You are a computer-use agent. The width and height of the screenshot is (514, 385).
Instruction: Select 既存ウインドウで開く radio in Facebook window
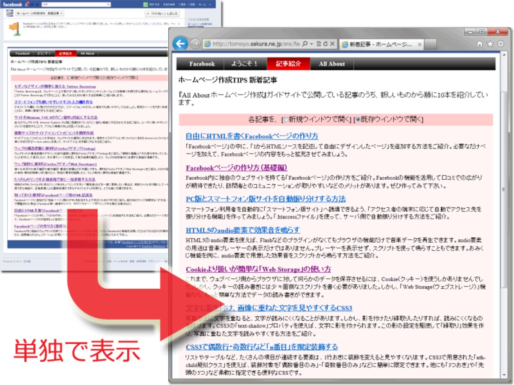(105, 78)
